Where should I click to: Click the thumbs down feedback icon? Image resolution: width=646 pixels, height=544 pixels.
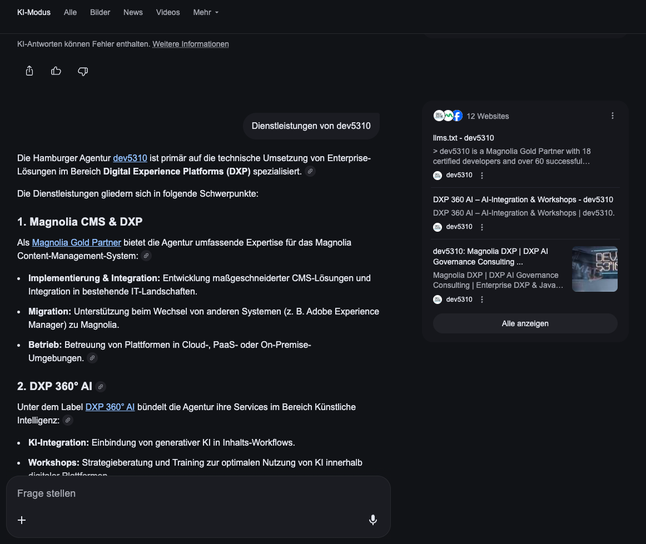pos(83,71)
